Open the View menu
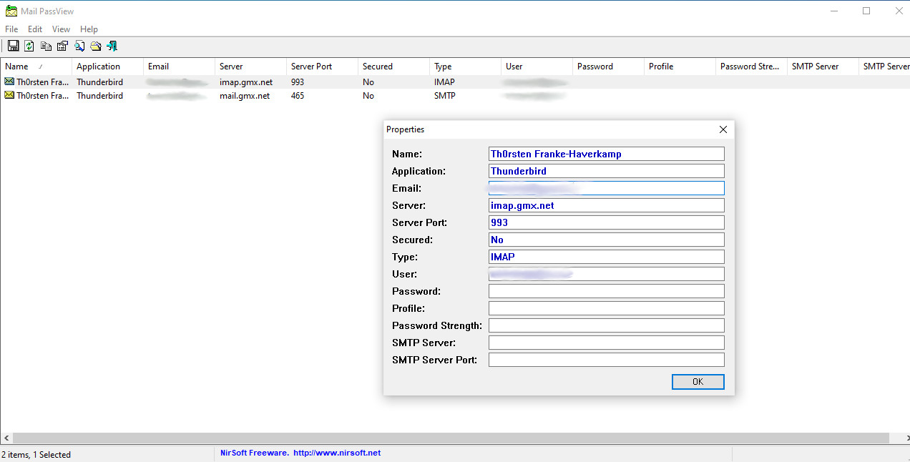 [x=61, y=29]
